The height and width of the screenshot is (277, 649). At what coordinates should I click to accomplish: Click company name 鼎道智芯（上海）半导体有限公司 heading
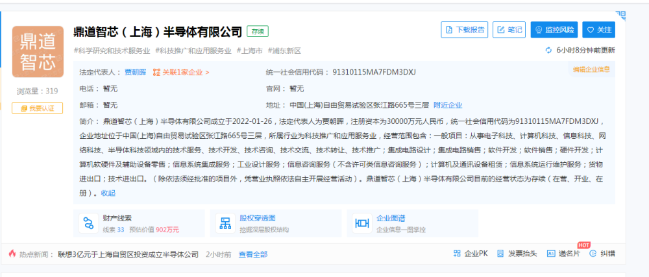point(158,31)
